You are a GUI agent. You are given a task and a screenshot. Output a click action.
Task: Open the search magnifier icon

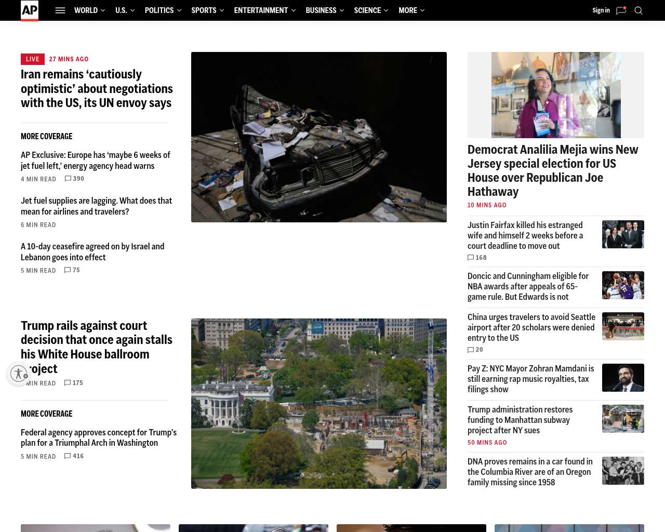[x=639, y=10]
